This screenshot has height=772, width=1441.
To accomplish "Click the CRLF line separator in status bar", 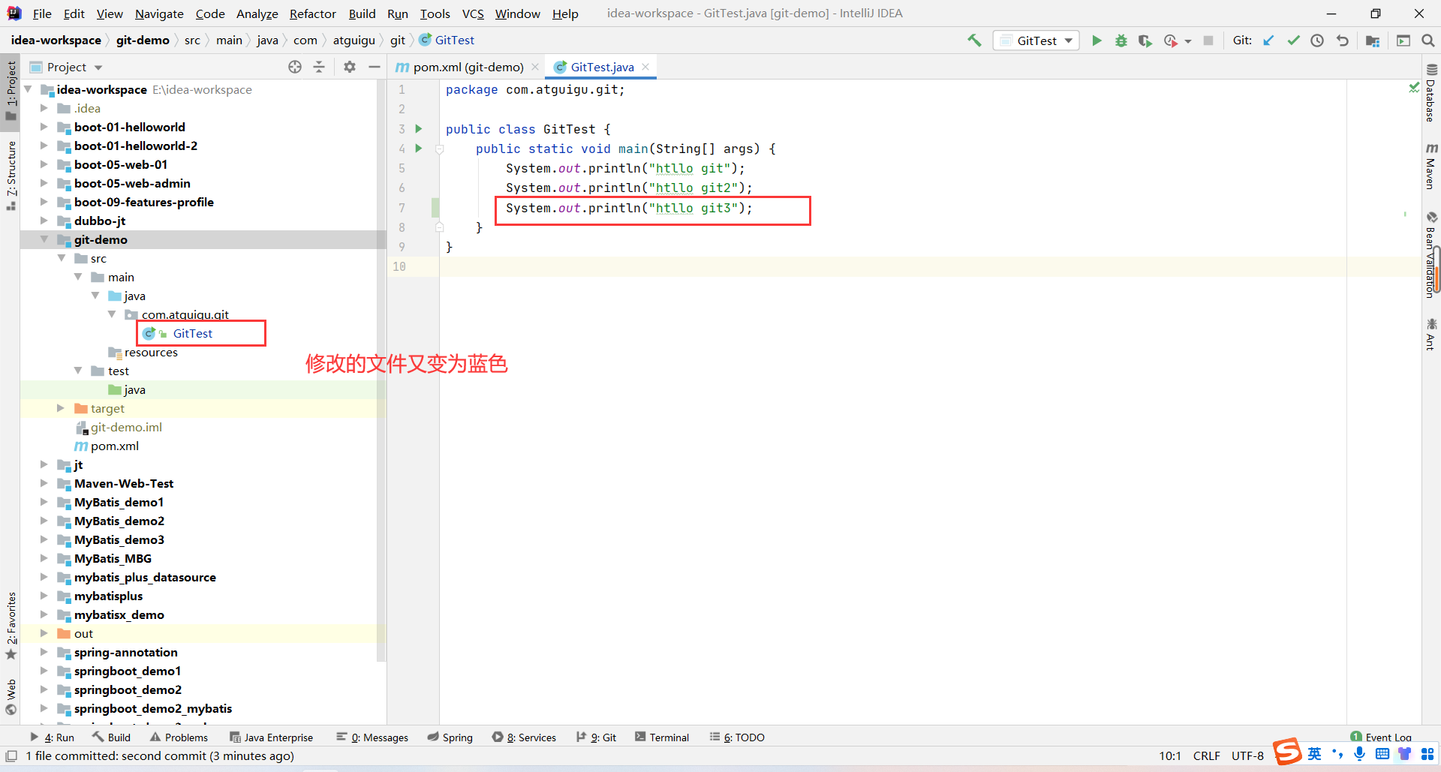I will pyautogui.click(x=1206, y=755).
